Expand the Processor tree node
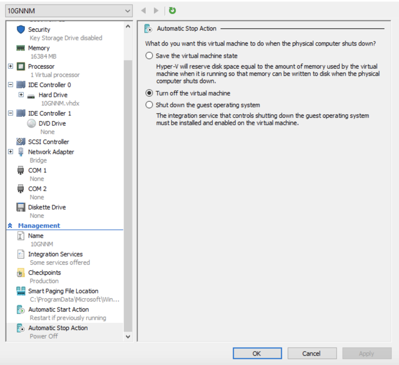 coord(10,66)
